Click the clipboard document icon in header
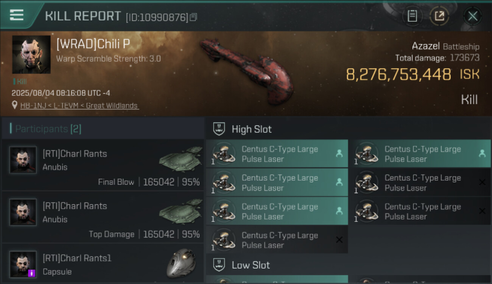 412,16
